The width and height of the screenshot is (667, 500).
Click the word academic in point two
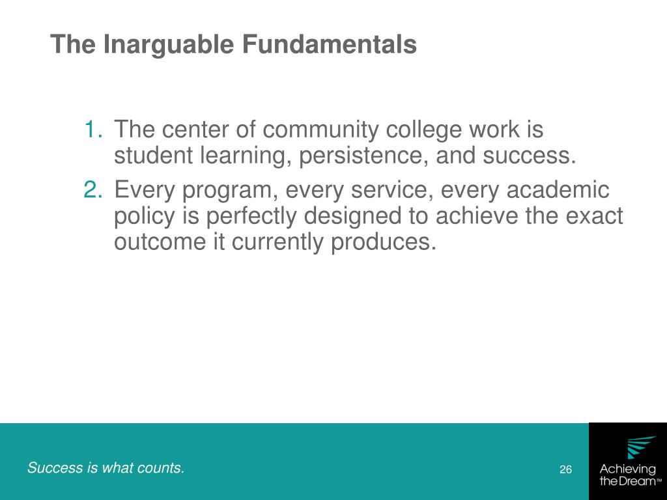pos(558,189)
